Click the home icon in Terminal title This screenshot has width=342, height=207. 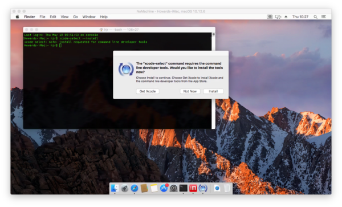101,30
